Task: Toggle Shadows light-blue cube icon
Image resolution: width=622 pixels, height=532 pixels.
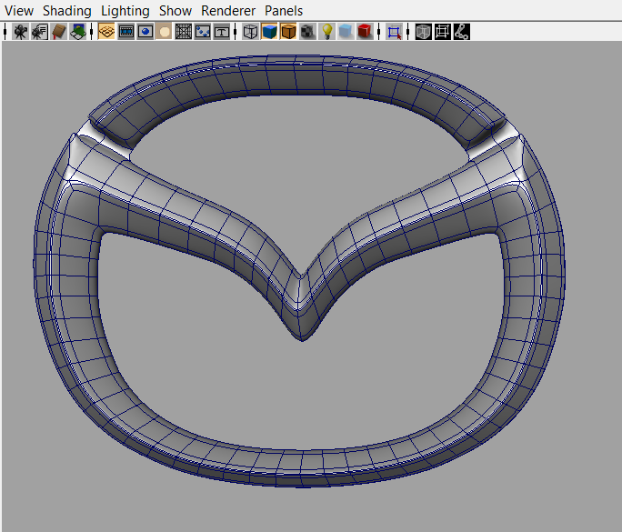Action: tap(346, 32)
